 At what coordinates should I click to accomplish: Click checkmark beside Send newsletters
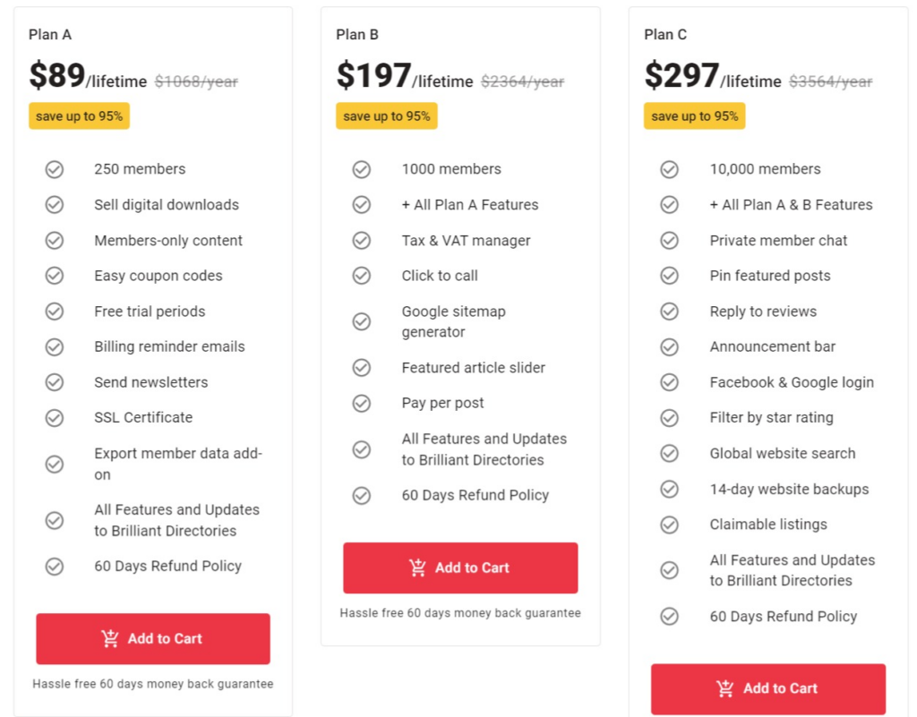55,382
